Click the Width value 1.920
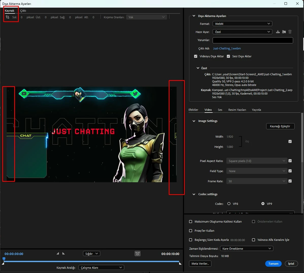The image size is (304, 273). point(230,137)
